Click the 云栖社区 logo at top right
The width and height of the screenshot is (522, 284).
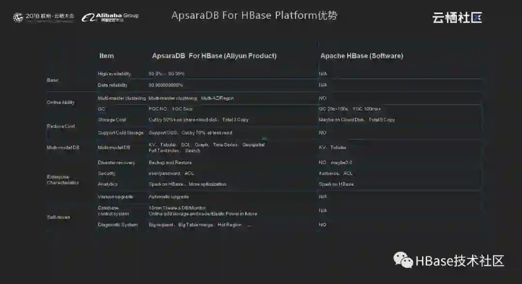pyautogui.click(x=457, y=18)
